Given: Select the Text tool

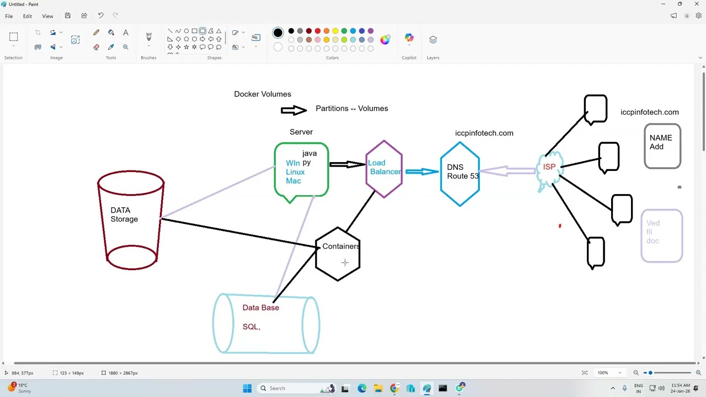Looking at the screenshot, I should tap(126, 33).
